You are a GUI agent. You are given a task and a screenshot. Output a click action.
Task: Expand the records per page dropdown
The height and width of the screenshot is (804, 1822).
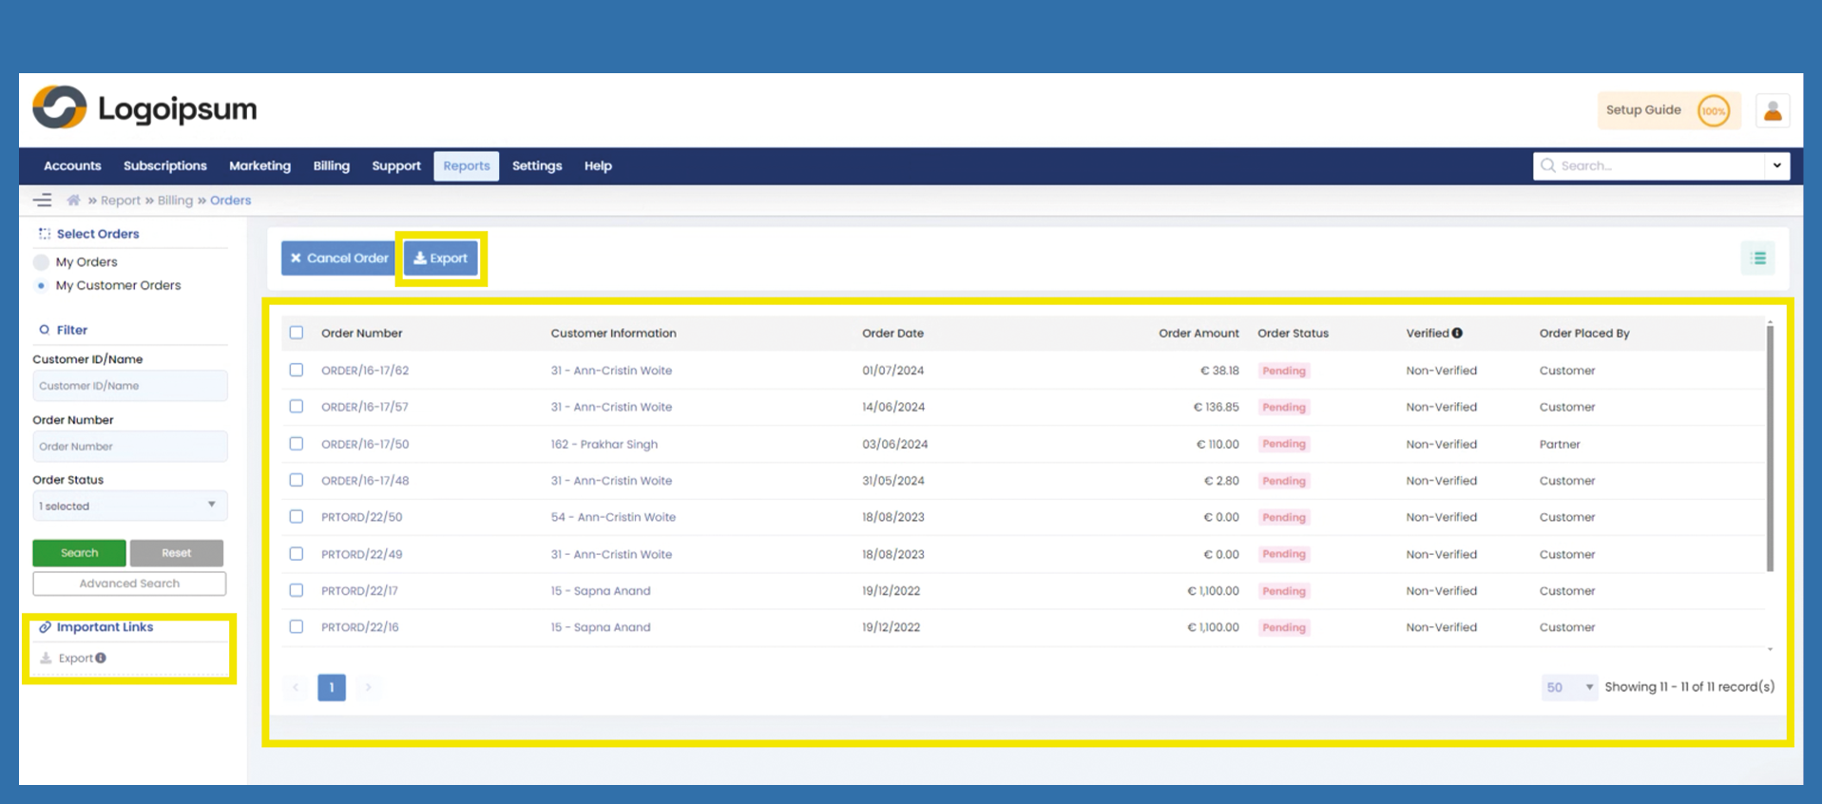tap(1568, 687)
